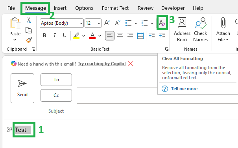Click the Copilot logo icon
The image size is (238, 148).
[x=14, y=64]
